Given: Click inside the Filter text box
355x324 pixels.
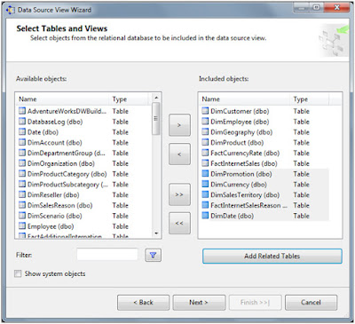Looking at the screenshot, I should tap(107, 255).
